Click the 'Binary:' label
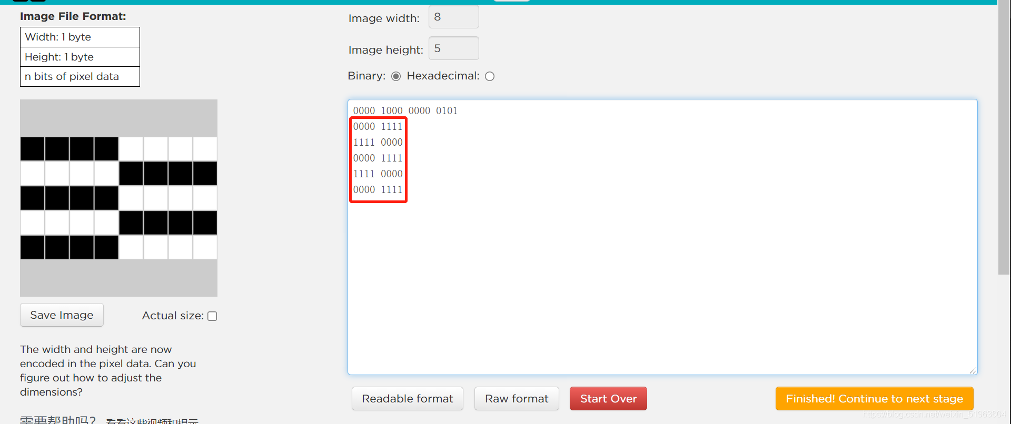1011x424 pixels. point(366,76)
